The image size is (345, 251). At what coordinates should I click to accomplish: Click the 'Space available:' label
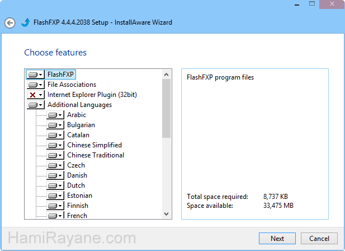[x=210, y=206]
